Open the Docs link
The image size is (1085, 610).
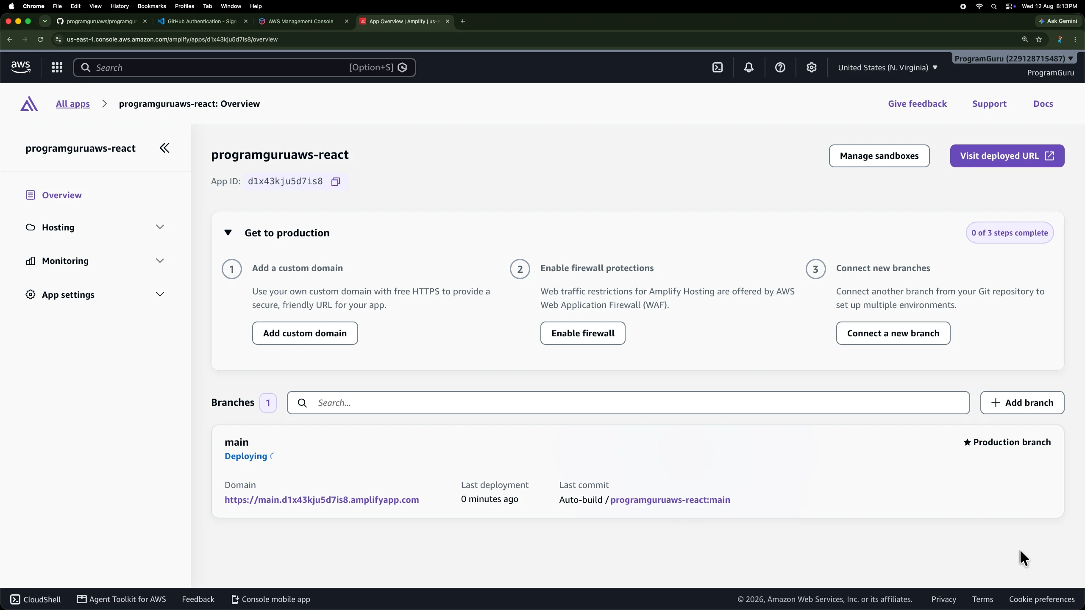1043,104
